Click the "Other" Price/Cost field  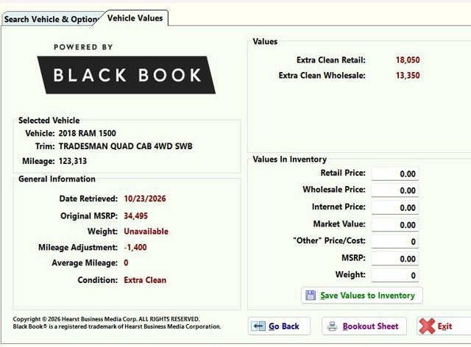[394, 242]
